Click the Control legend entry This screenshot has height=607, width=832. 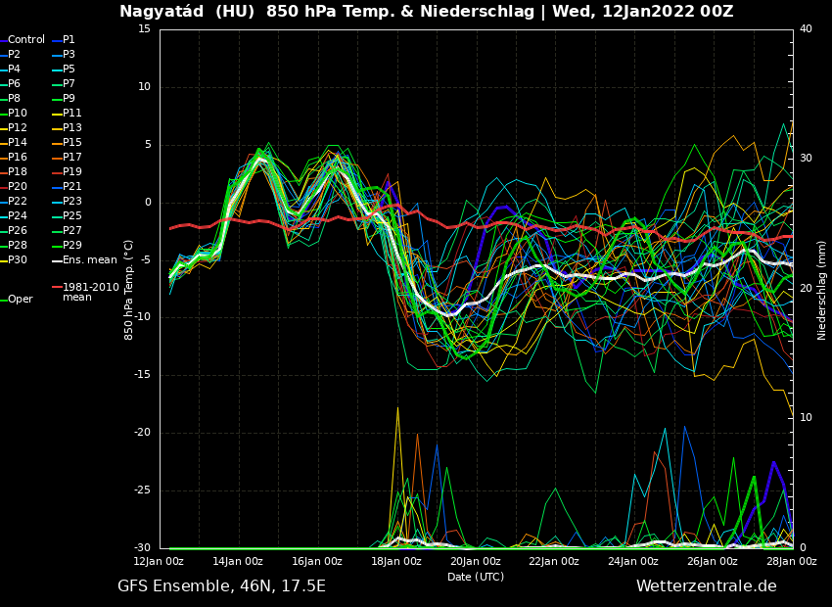pyautogui.click(x=26, y=40)
